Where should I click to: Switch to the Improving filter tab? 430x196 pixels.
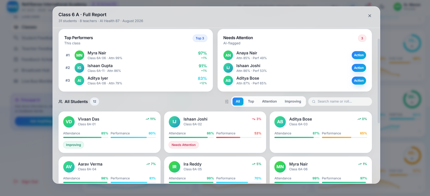tap(293, 101)
